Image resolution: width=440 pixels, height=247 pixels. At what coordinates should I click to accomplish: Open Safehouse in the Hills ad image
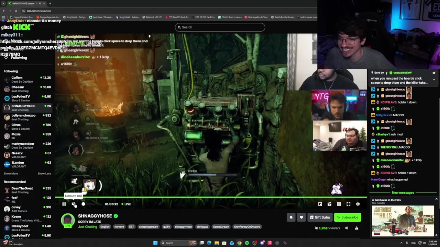(403, 221)
